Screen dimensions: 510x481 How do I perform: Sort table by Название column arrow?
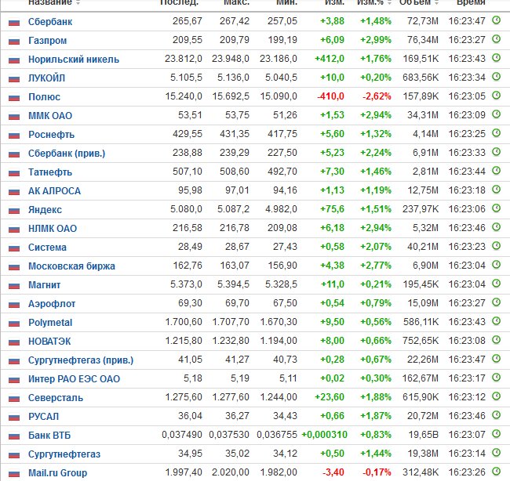[78, 2]
